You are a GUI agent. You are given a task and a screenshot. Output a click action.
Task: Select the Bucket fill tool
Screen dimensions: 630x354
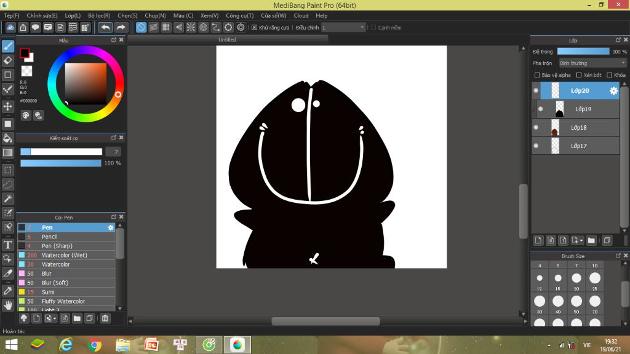click(x=8, y=138)
